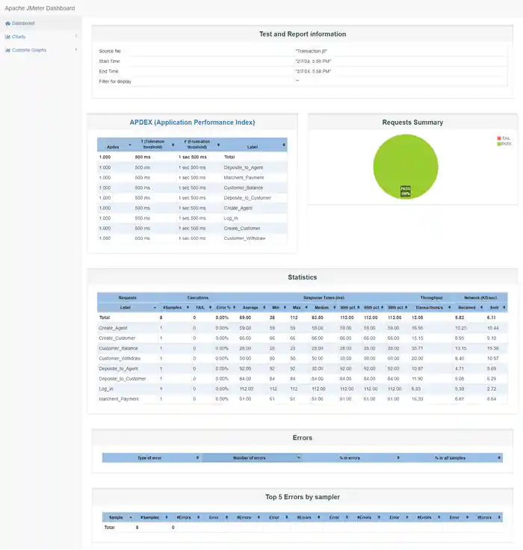Select Deposite_to_Customer row in Statistics table
This screenshot has height=550, width=523.
tap(303, 379)
